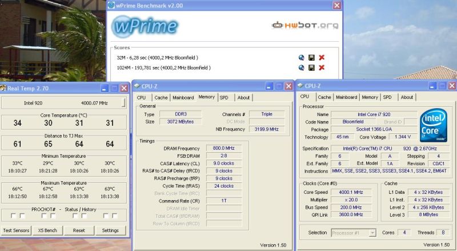Open the Memory tab in the CPU-Z CPU window
Screen dimensions: 457x251
pyautogui.click(x=370, y=97)
